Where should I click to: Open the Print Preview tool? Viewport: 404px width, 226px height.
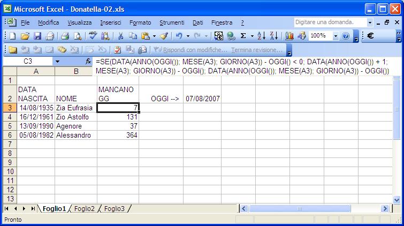[x=77, y=36]
